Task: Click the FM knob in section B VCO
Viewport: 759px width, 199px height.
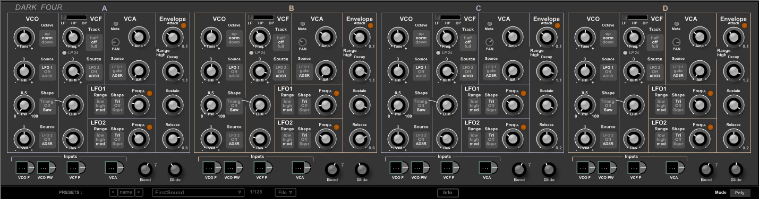Action: coord(211,70)
